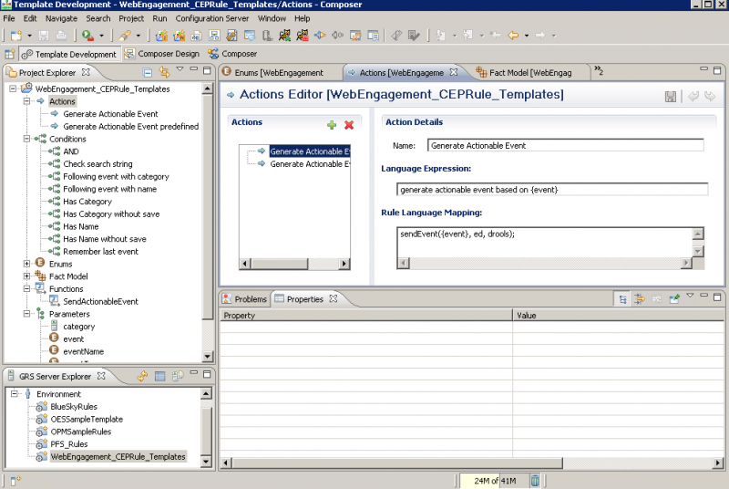The height and width of the screenshot is (489, 729).
Task: Open the Project menu
Action: click(x=131, y=18)
